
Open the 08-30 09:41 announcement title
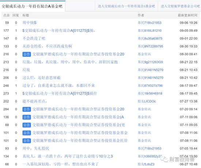(78, 54)
